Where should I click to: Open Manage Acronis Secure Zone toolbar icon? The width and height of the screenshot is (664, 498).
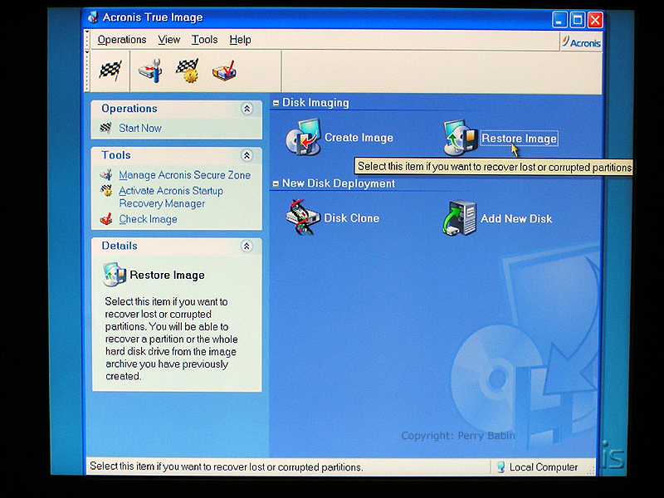[150, 71]
